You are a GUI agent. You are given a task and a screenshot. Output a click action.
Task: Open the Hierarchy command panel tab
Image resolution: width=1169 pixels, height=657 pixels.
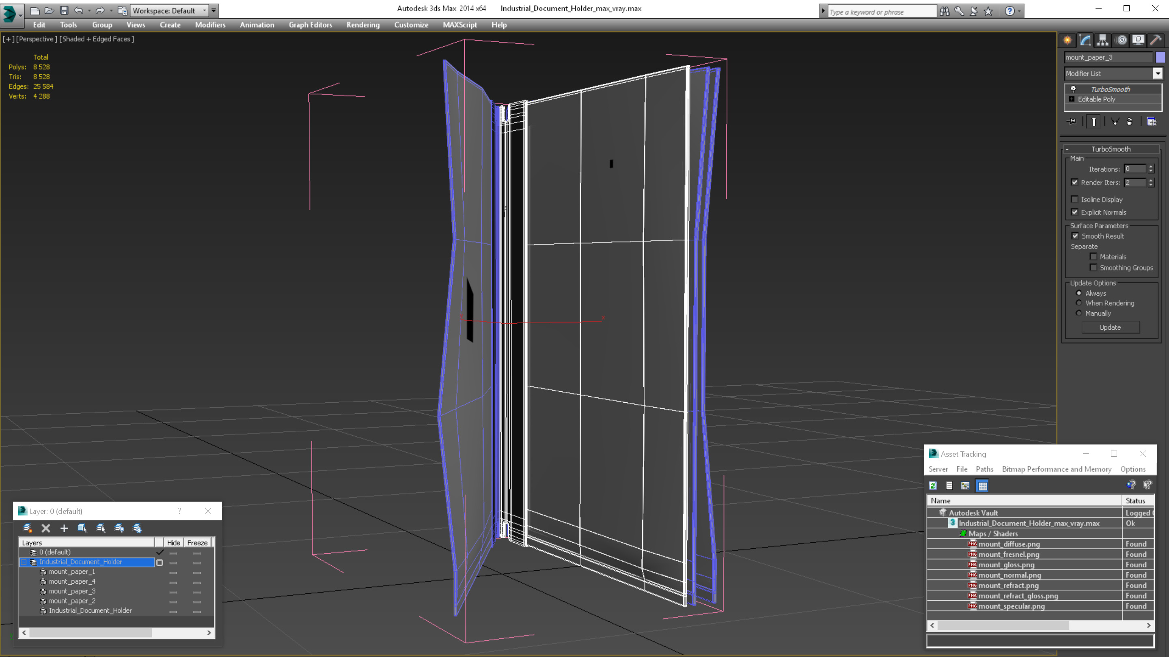point(1102,41)
